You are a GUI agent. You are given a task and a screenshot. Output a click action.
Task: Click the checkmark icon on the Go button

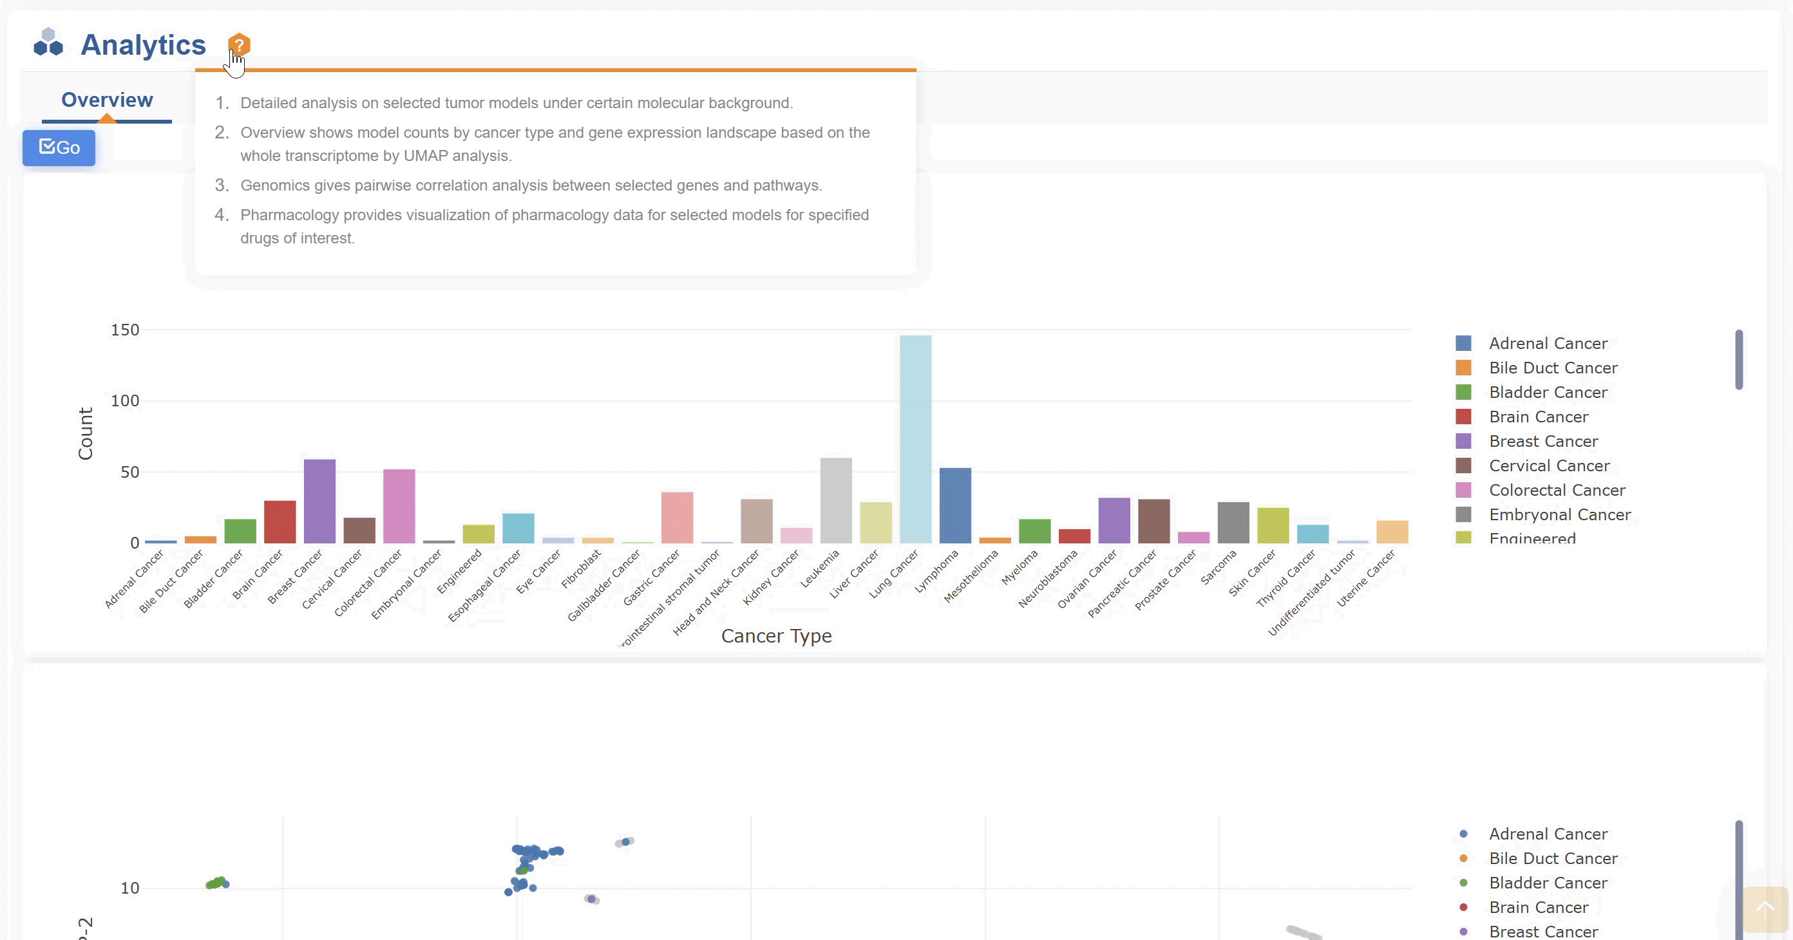[x=46, y=146]
